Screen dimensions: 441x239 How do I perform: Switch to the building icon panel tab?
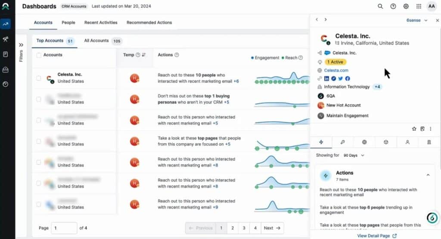[x=429, y=142]
